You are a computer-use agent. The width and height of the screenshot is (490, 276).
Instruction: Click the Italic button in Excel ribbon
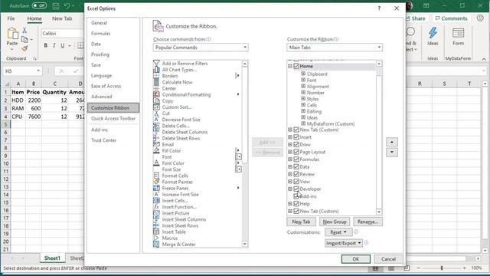pos(54,45)
